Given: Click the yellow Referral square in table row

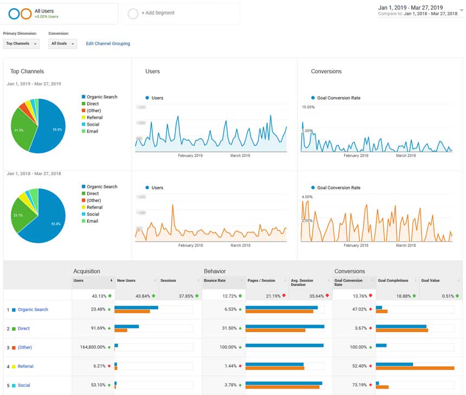Looking at the screenshot, I should tap(14, 367).
